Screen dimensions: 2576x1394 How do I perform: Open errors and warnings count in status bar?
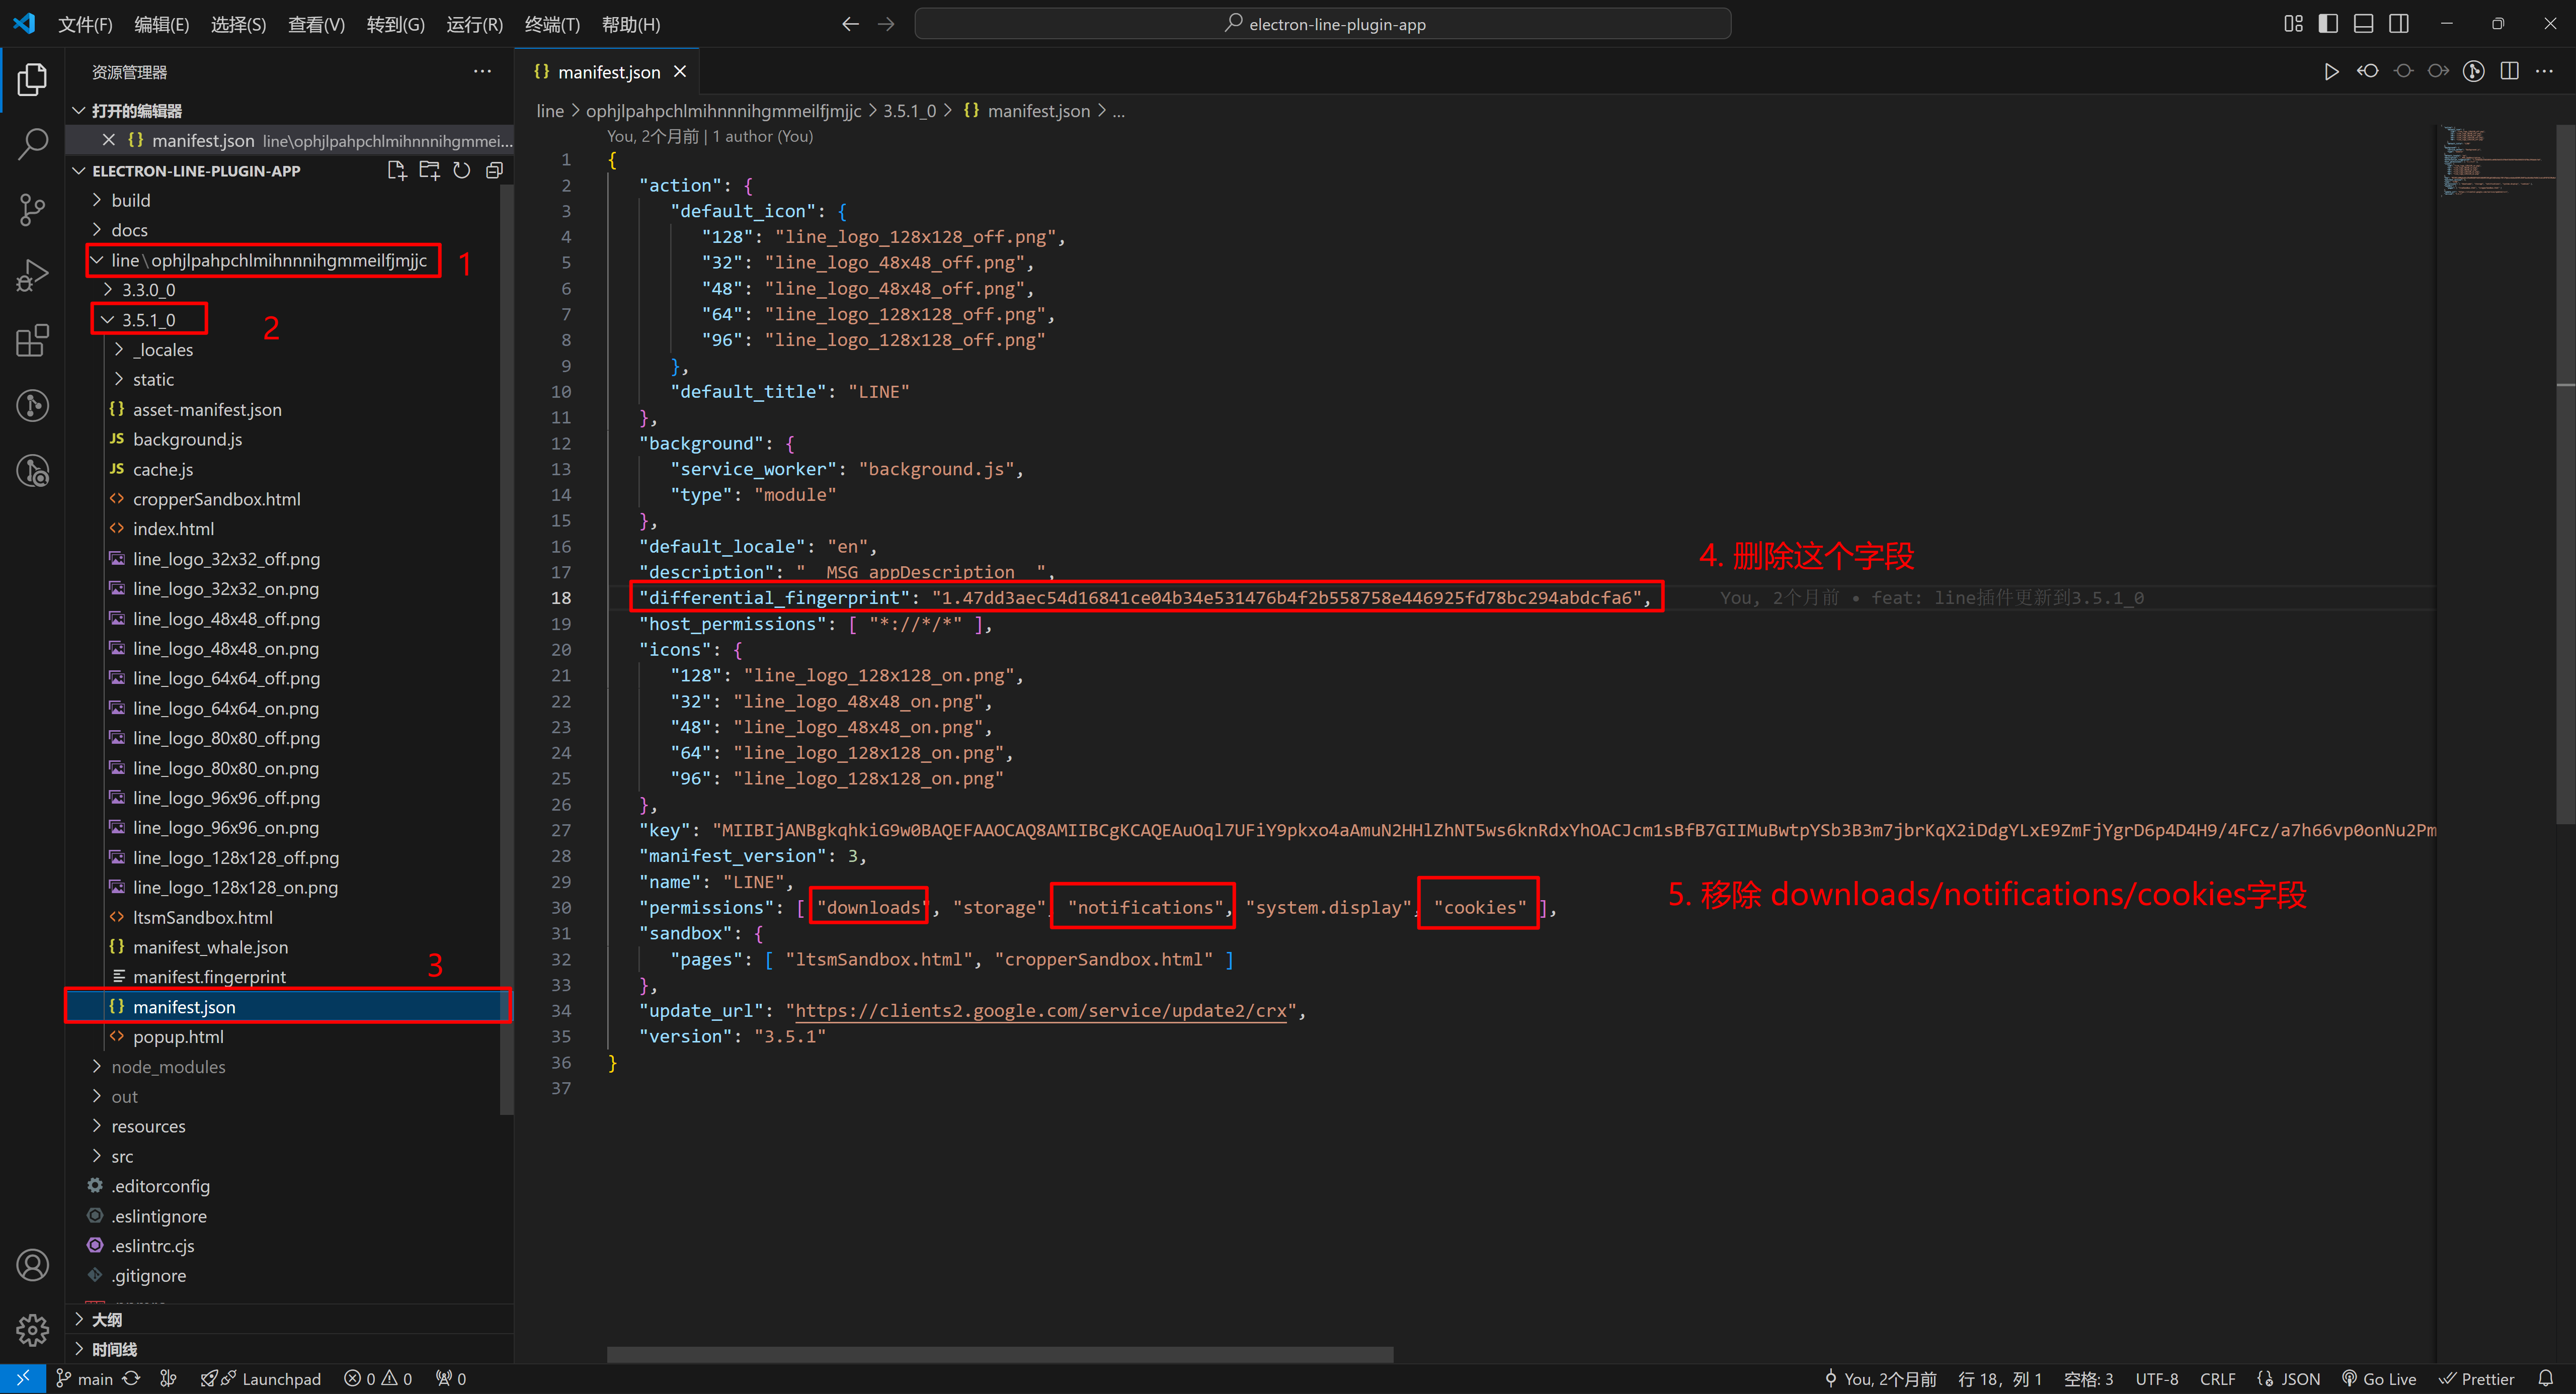[x=378, y=1379]
